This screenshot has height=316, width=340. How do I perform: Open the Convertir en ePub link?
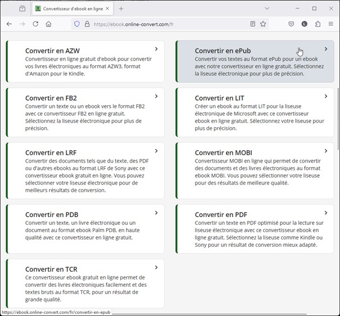(223, 51)
